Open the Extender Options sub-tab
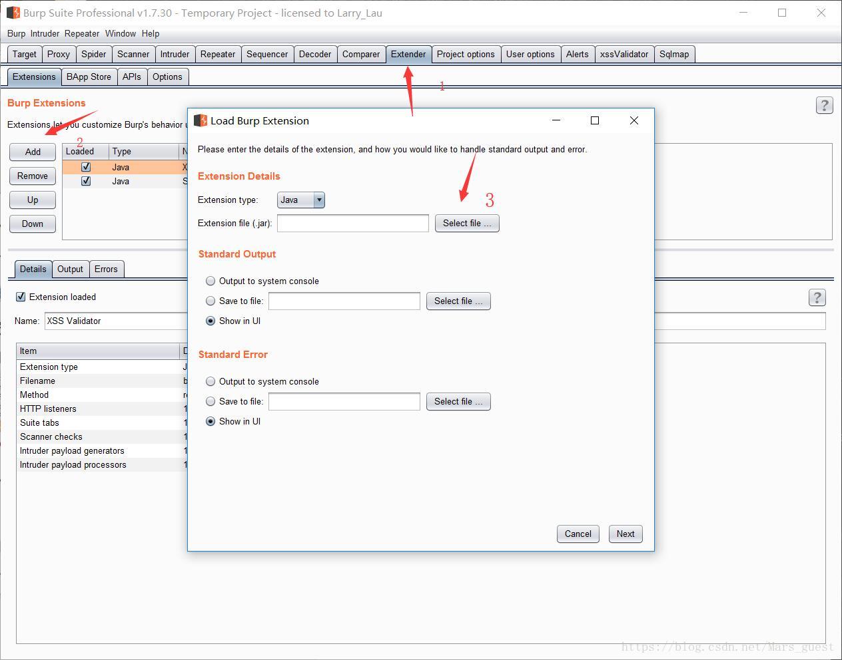842x660 pixels. 167,77
